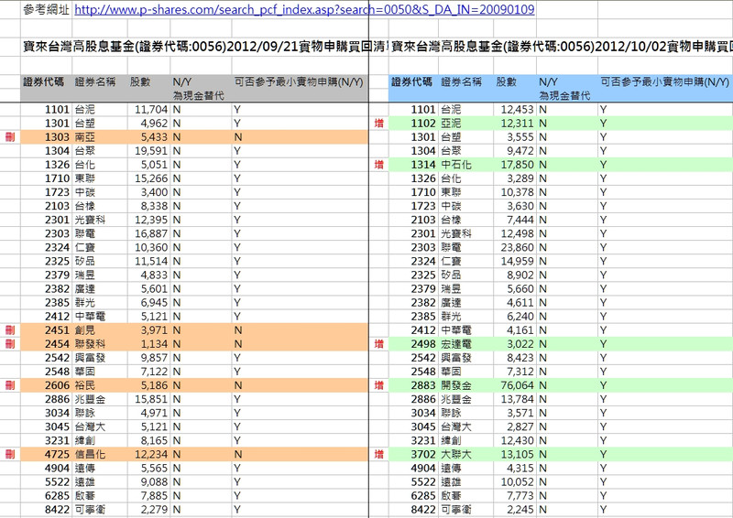Select shares value 12,311 in right table
Image resolution: width=733 pixels, height=518 pixels.
tap(517, 124)
